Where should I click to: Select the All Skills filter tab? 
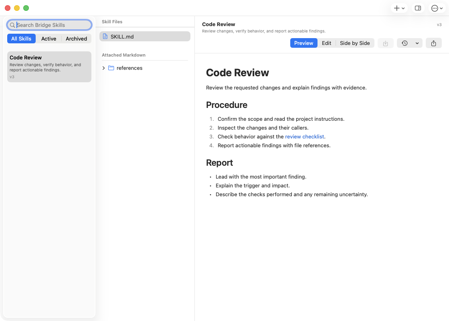pyautogui.click(x=21, y=39)
